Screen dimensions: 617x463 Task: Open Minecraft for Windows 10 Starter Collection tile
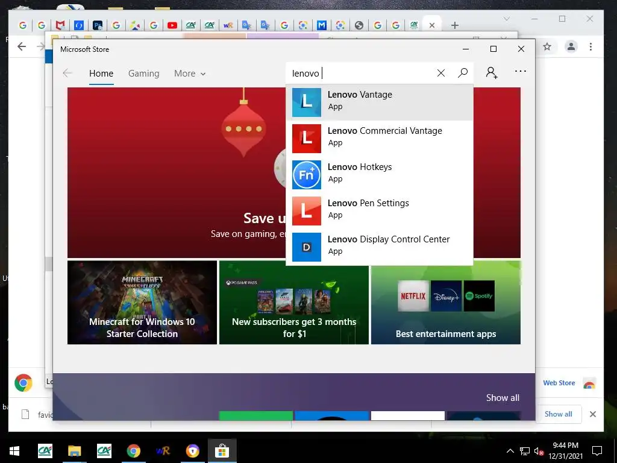pos(142,303)
